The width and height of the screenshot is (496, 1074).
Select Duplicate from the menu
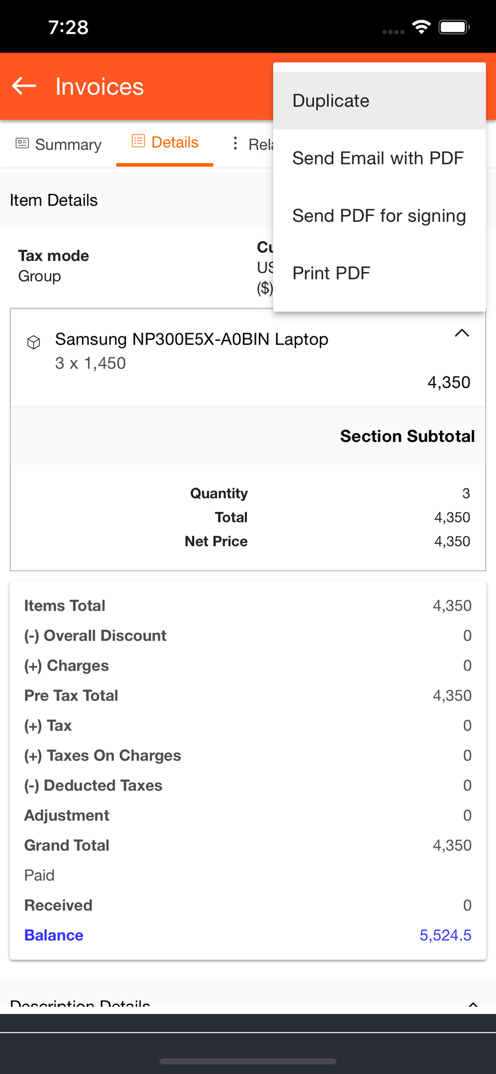pos(331,101)
